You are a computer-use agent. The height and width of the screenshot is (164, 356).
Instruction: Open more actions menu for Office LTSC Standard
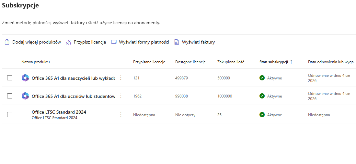121,115
